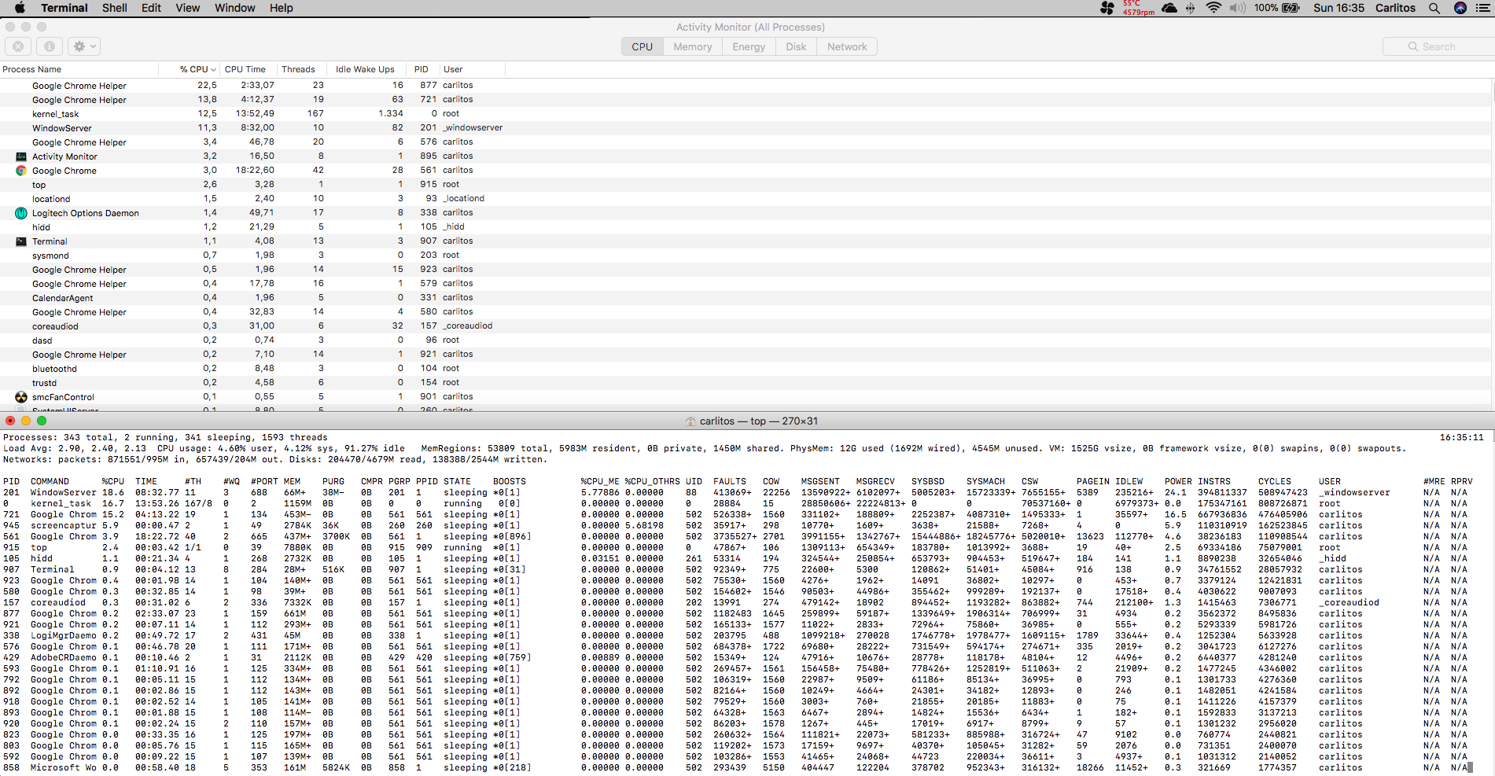Select the Terminal process row

point(746,241)
